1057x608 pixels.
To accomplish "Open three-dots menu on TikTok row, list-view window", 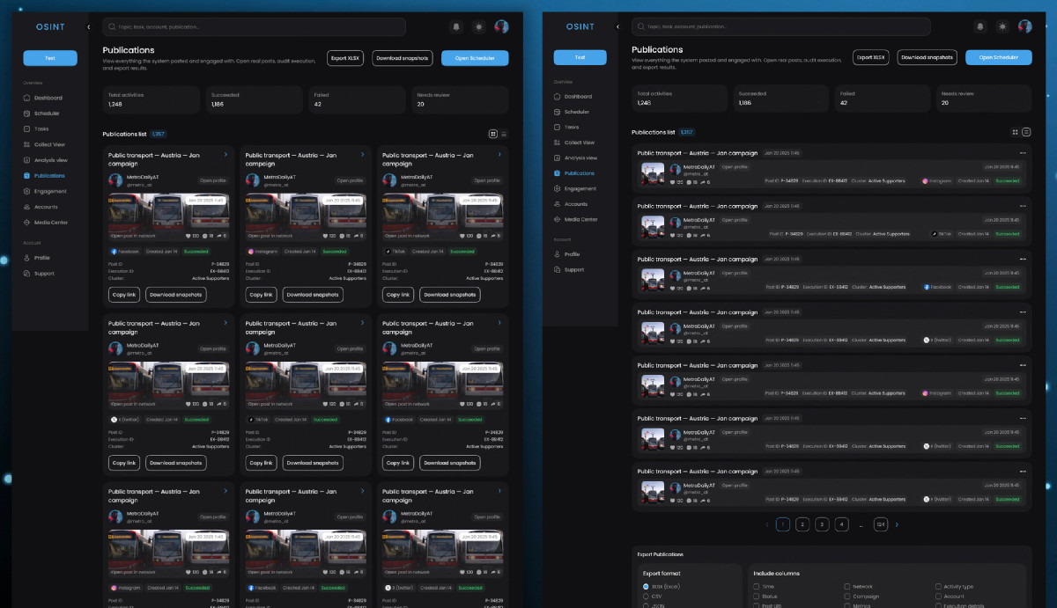I will pos(1023,207).
